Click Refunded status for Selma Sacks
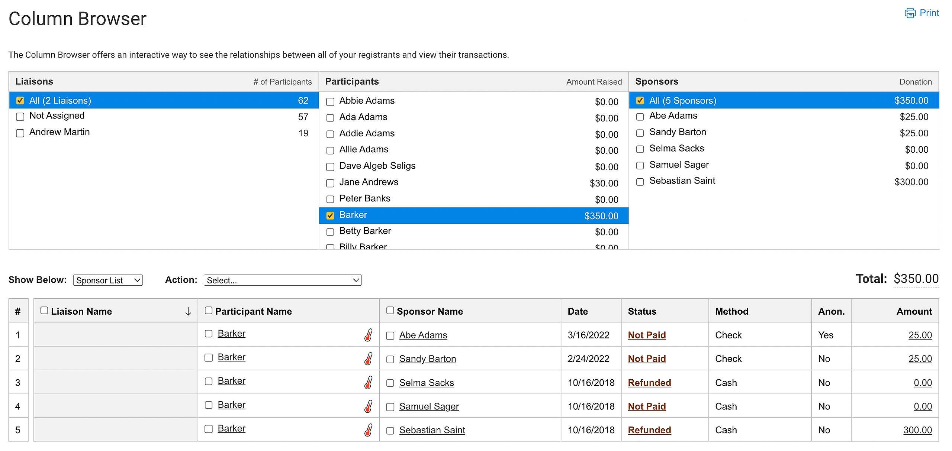952x451 pixels. point(649,383)
